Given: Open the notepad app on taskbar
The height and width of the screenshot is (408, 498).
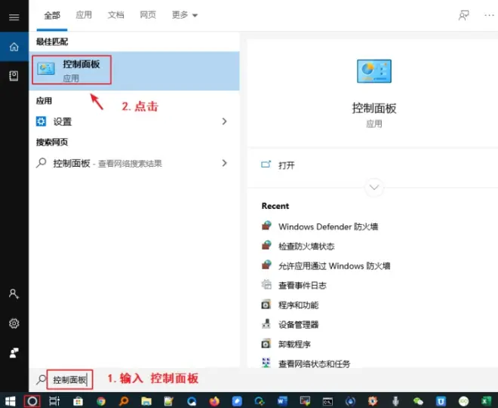Looking at the screenshot, I should pos(169,401).
